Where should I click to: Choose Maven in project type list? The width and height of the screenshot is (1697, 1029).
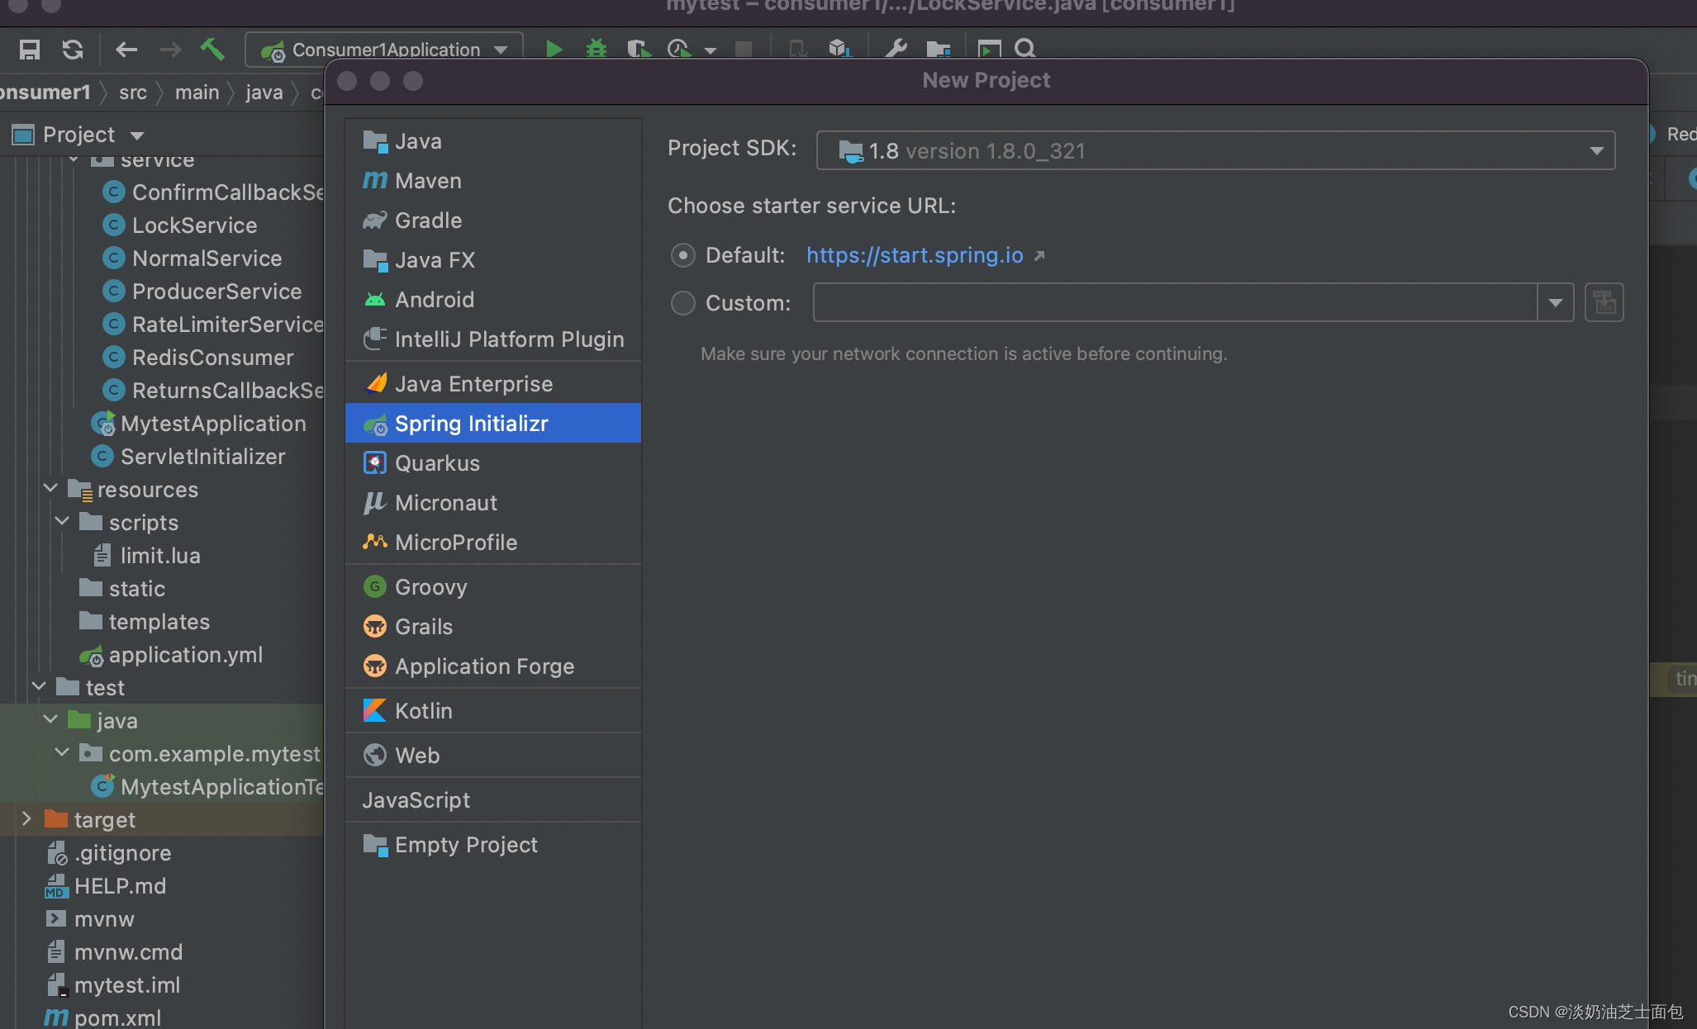point(427,181)
